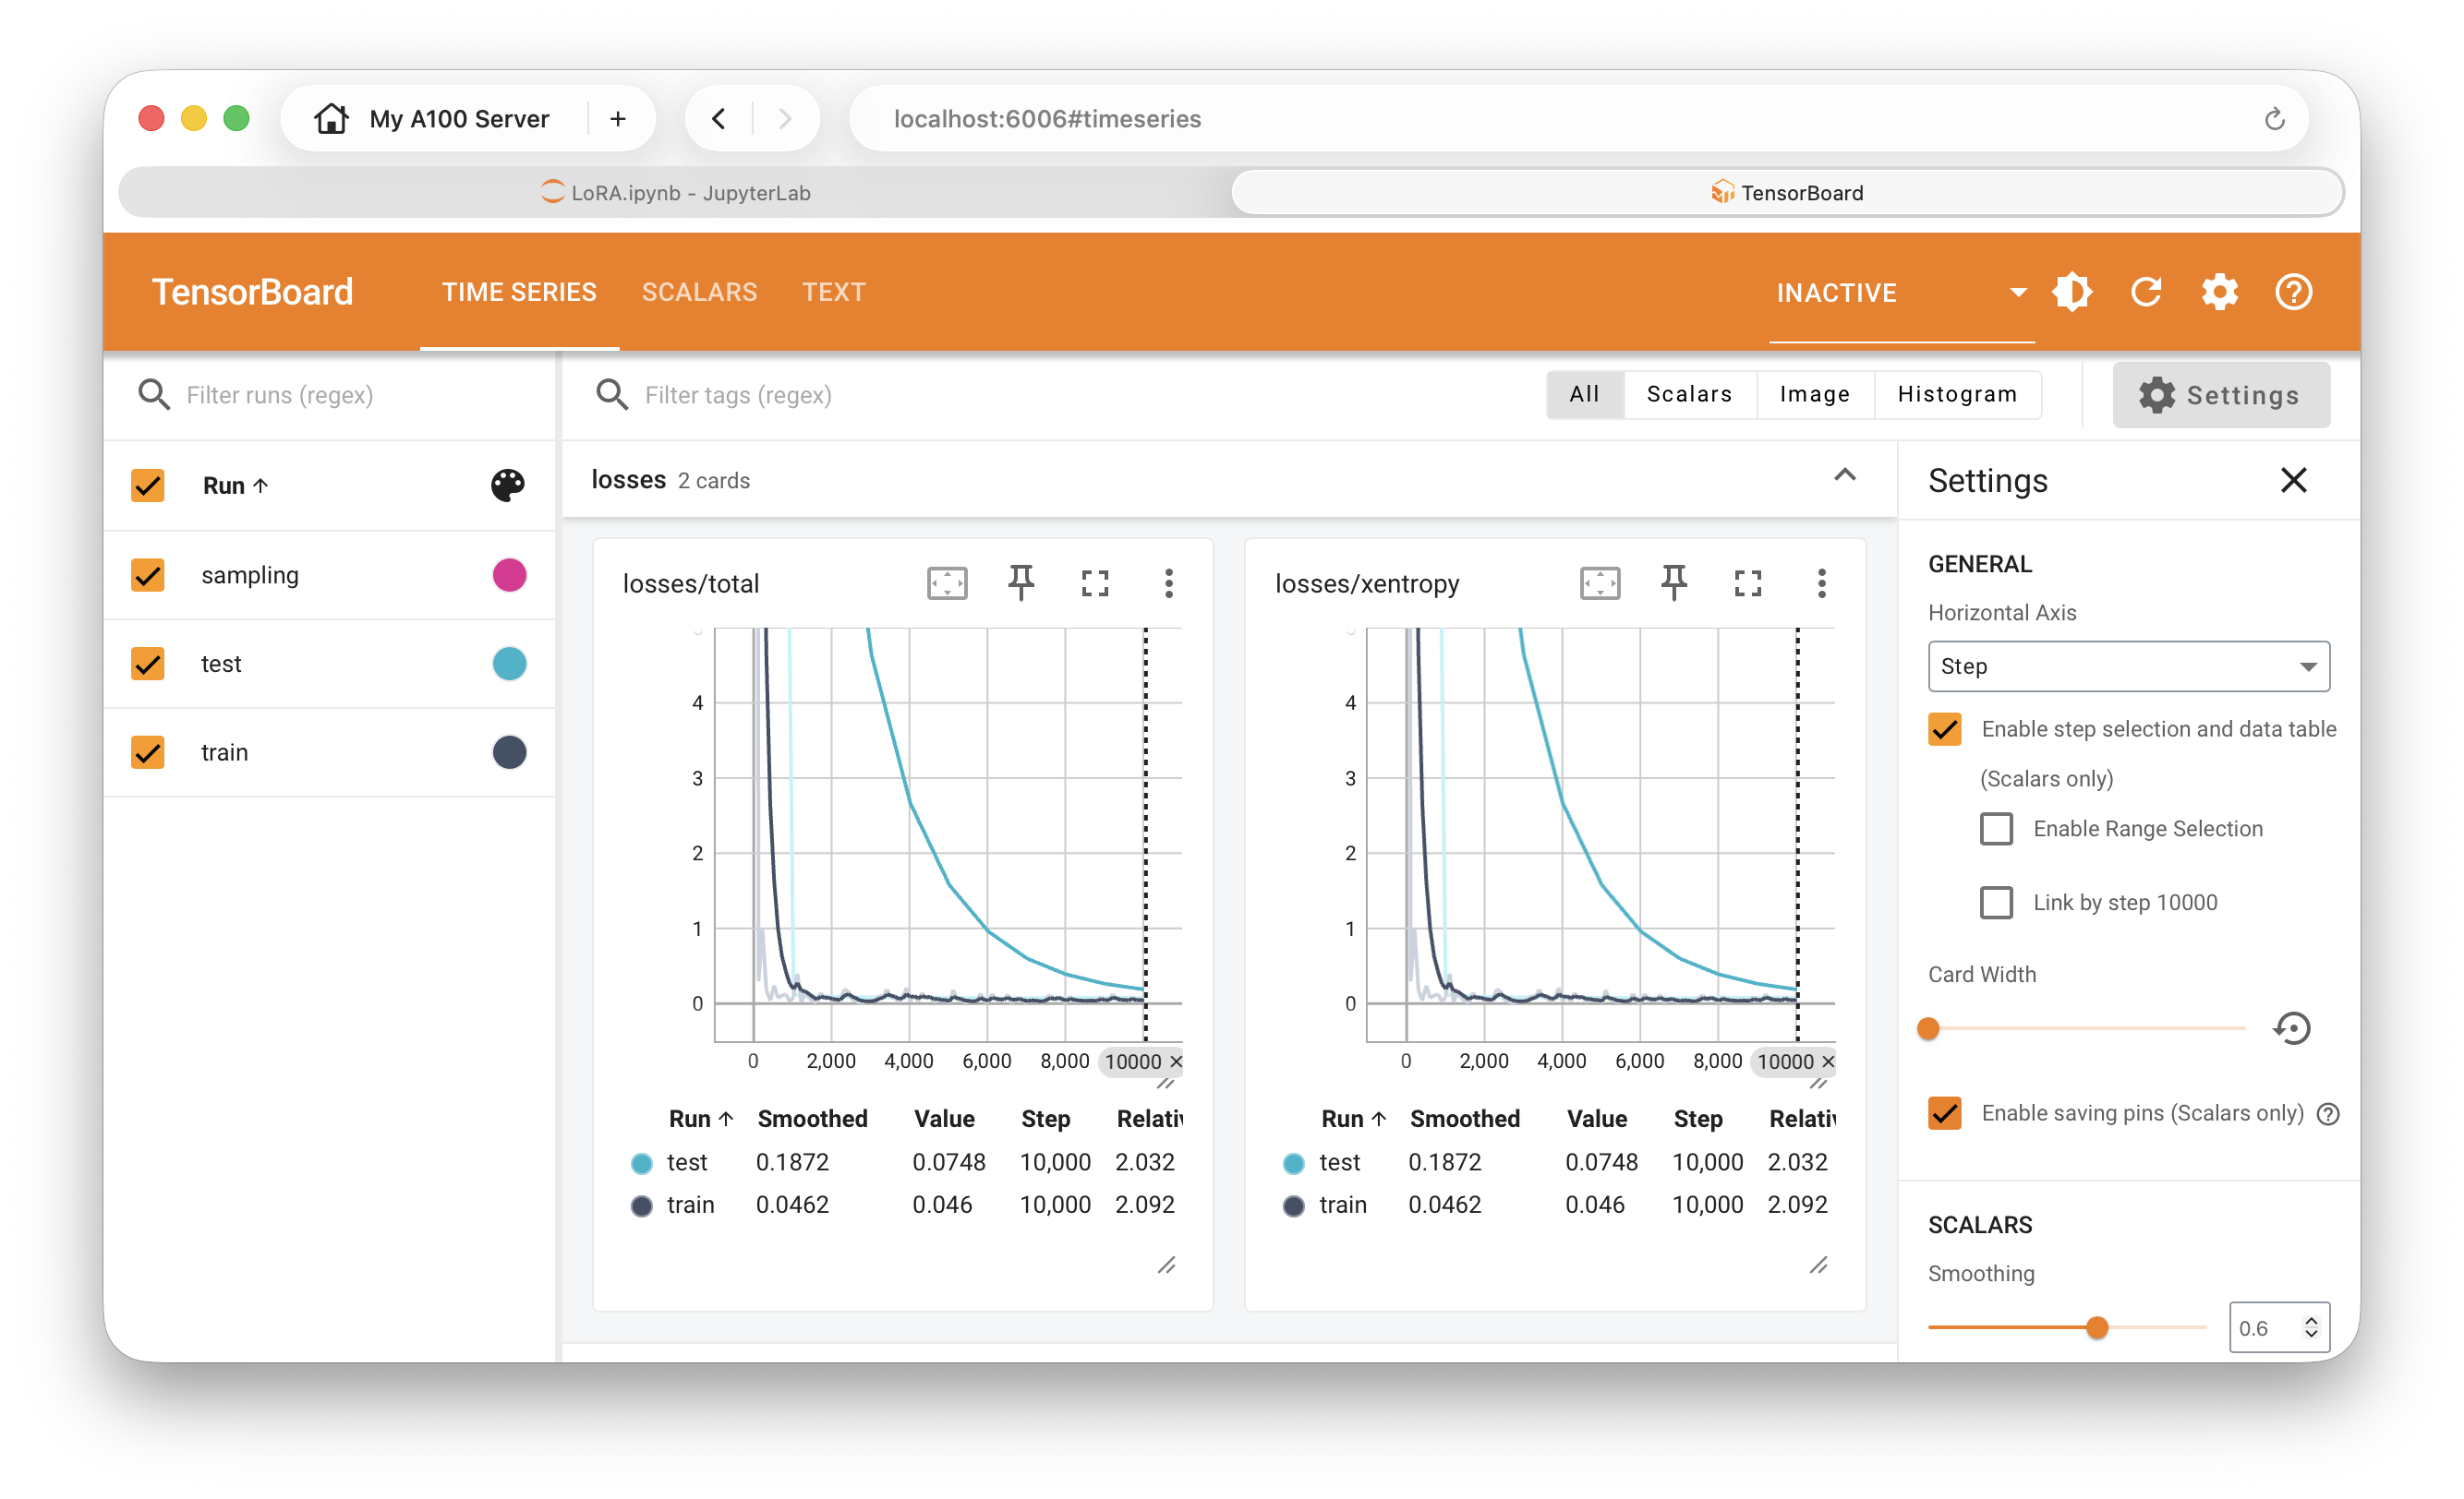Open the three-dot menu on losses/total
Screen dimensions: 2464x1499
coord(1168,583)
